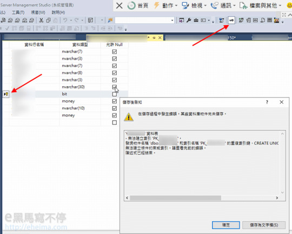Viewport: 292px width, 234px height.
Task: Click the Visual Studio purple window icon
Action: (182, 20)
